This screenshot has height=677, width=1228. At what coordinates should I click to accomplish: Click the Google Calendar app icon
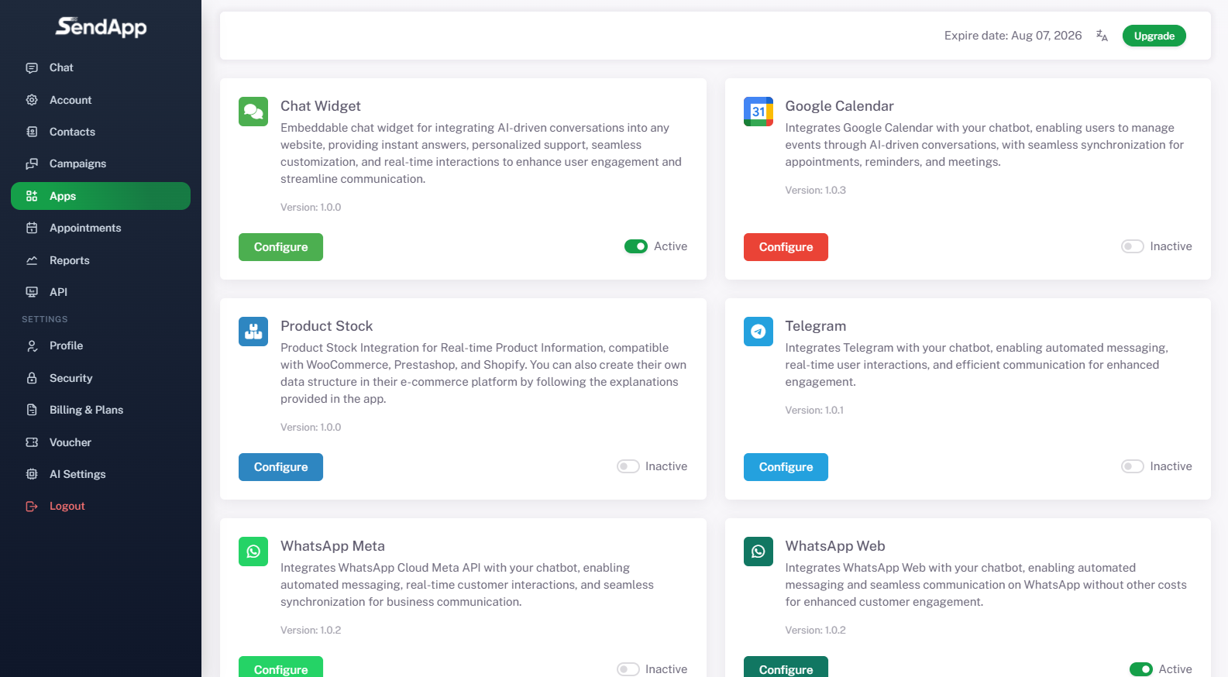tap(758, 112)
